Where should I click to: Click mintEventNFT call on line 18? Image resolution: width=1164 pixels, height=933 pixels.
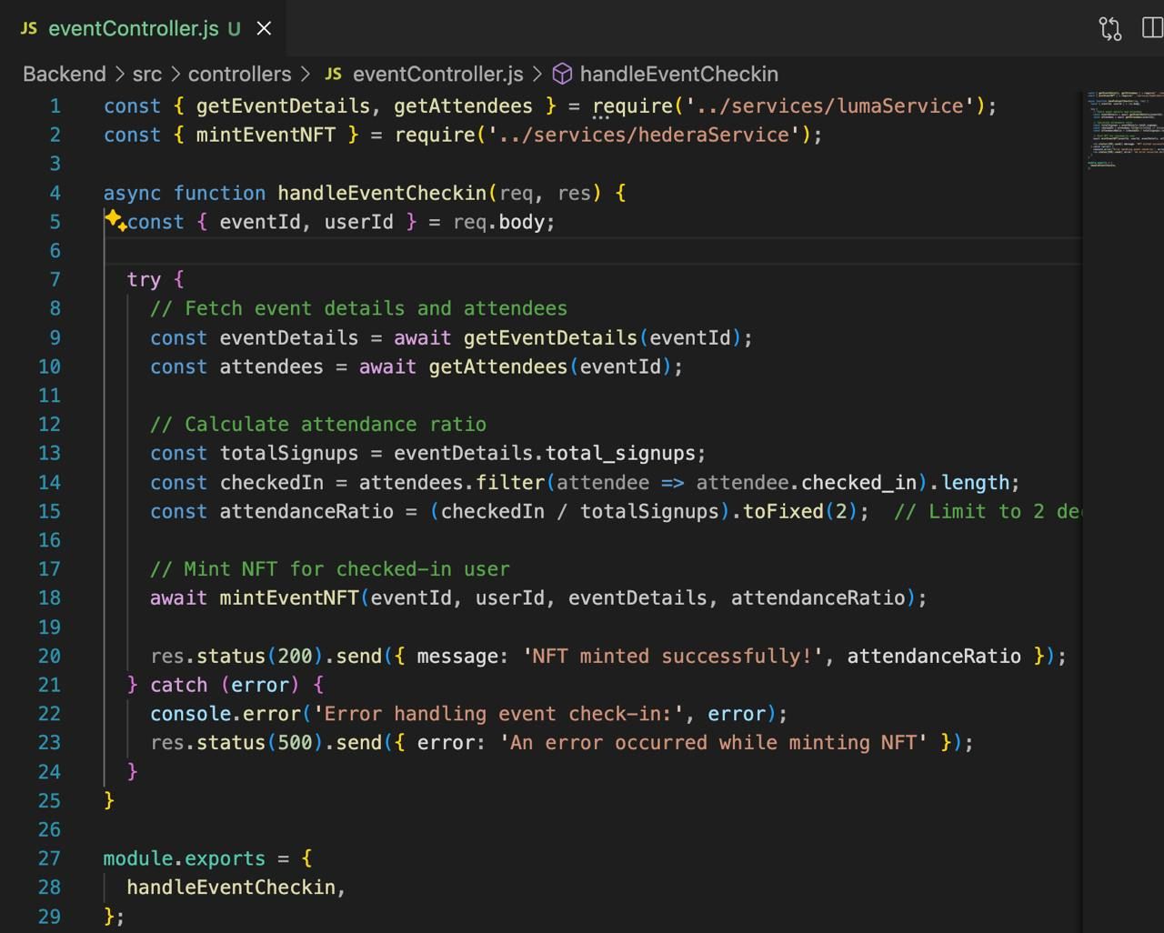(289, 597)
